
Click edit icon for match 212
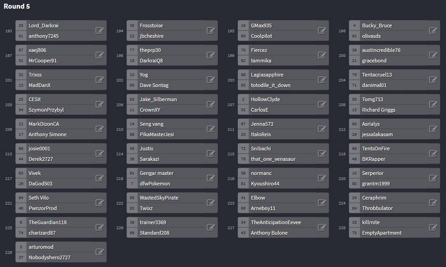pyautogui.click(x=433, y=129)
